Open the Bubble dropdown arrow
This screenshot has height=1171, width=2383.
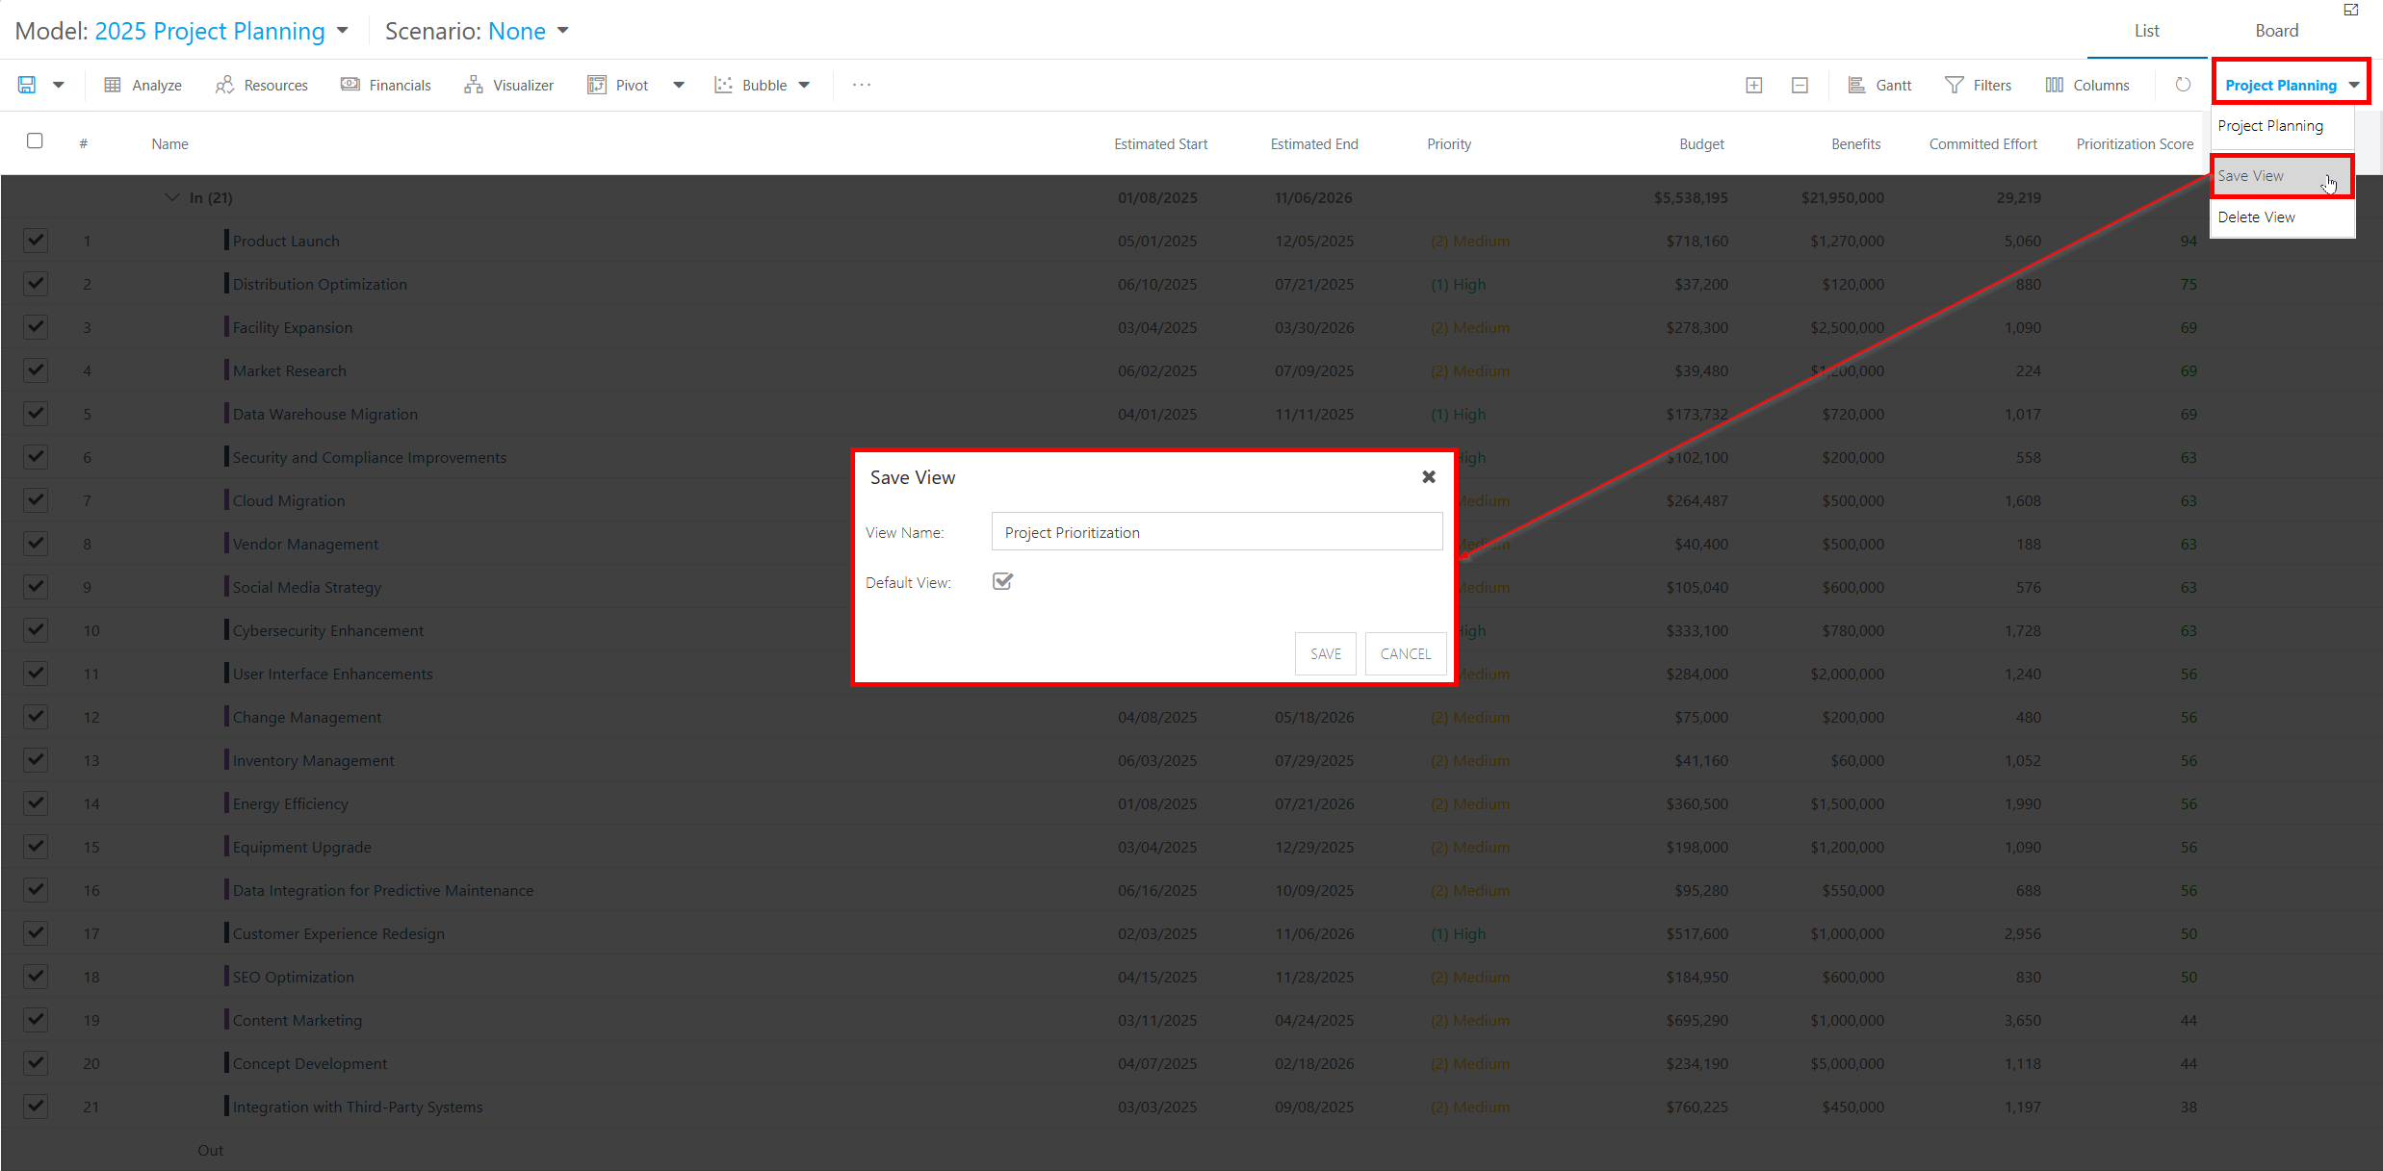tap(804, 85)
